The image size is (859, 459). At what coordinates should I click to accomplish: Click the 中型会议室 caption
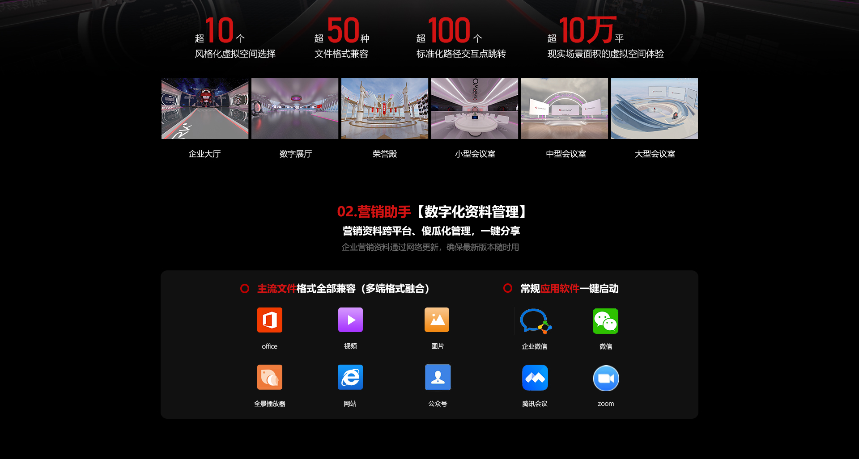tap(566, 154)
